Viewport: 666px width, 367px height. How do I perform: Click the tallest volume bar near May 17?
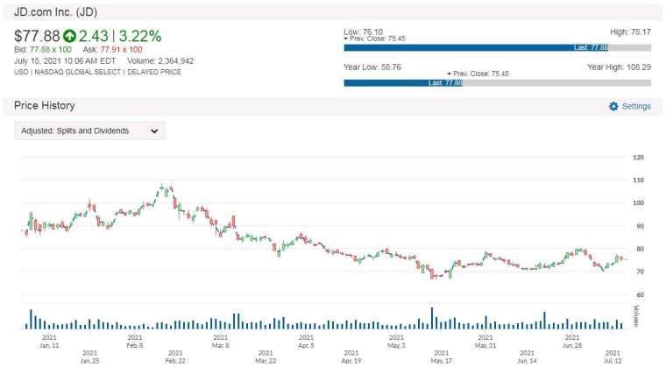pos(432,318)
